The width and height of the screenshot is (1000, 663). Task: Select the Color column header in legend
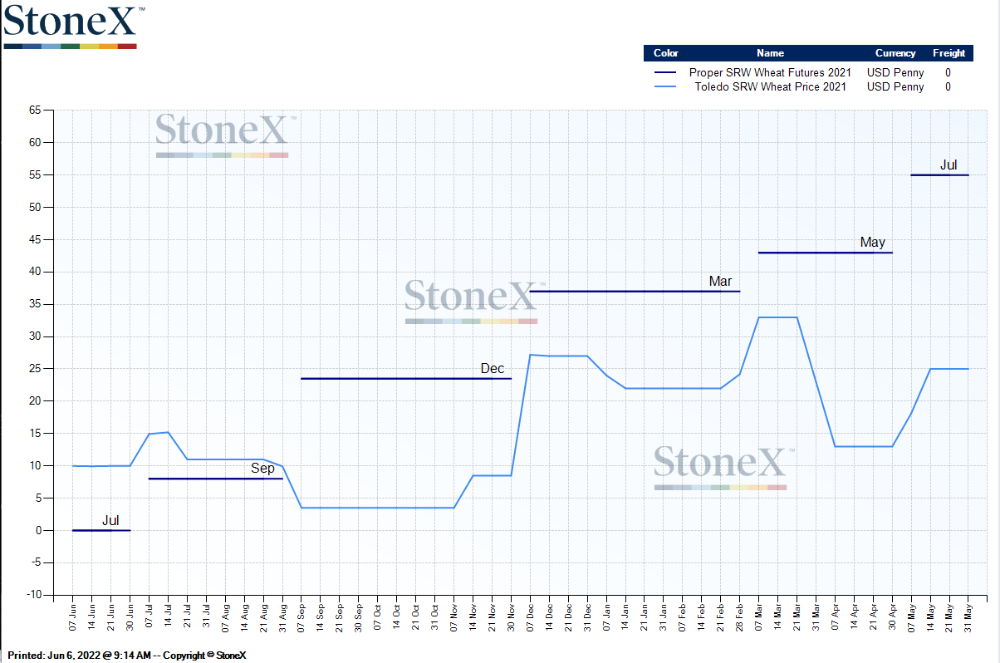(666, 53)
